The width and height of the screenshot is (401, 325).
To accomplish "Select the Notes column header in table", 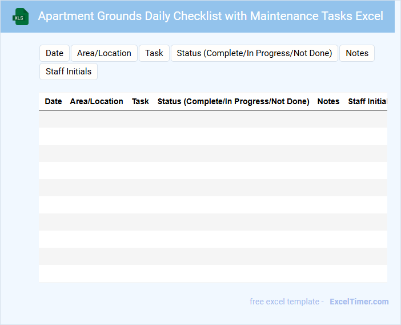I will pos(328,101).
